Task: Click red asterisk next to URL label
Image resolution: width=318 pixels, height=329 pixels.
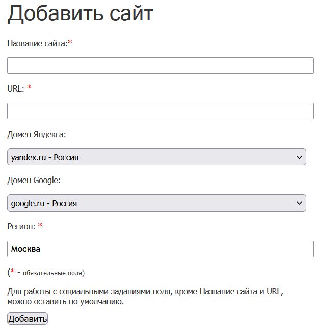Action: 29,88
